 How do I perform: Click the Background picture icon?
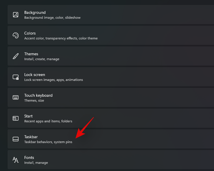(16, 15)
